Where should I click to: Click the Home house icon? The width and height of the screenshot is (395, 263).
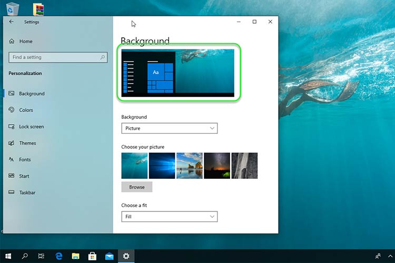point(12,41)
